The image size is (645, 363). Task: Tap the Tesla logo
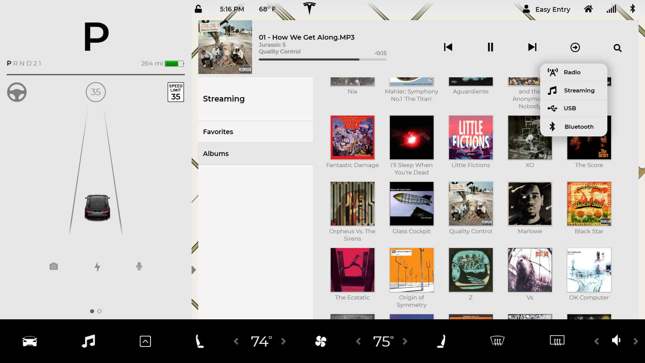tap(309, 8)
